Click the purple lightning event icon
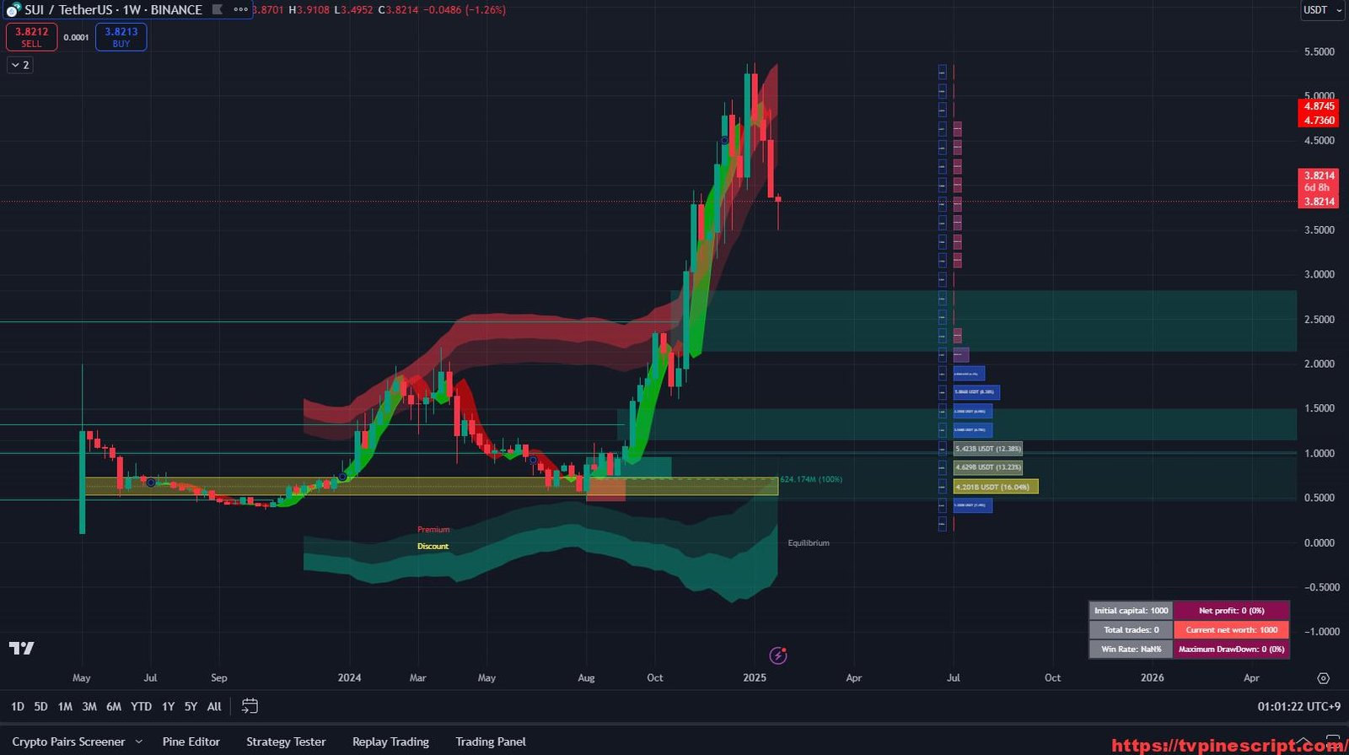 (778, 655)
